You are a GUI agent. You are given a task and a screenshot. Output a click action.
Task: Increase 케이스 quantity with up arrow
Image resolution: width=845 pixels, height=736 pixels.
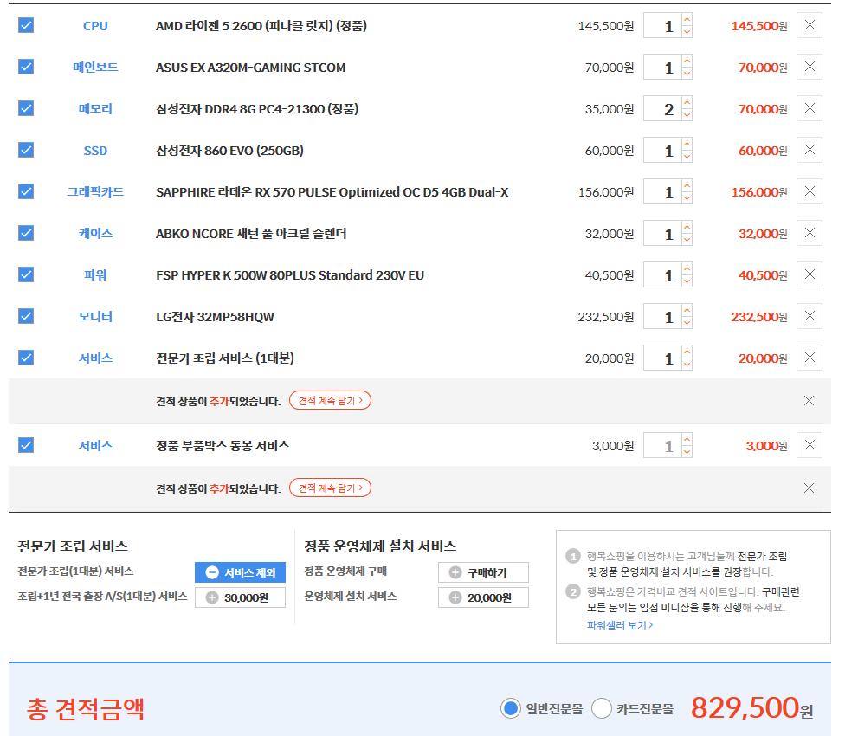pyautogui.click(x=687, y=227)
